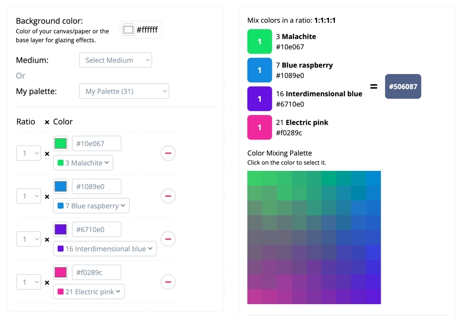Open the Blue raspberry ratio dropdown
Image resolution: width=463 pixels, height=316 pixels.
pyautogui.click(x=29, y=196)
